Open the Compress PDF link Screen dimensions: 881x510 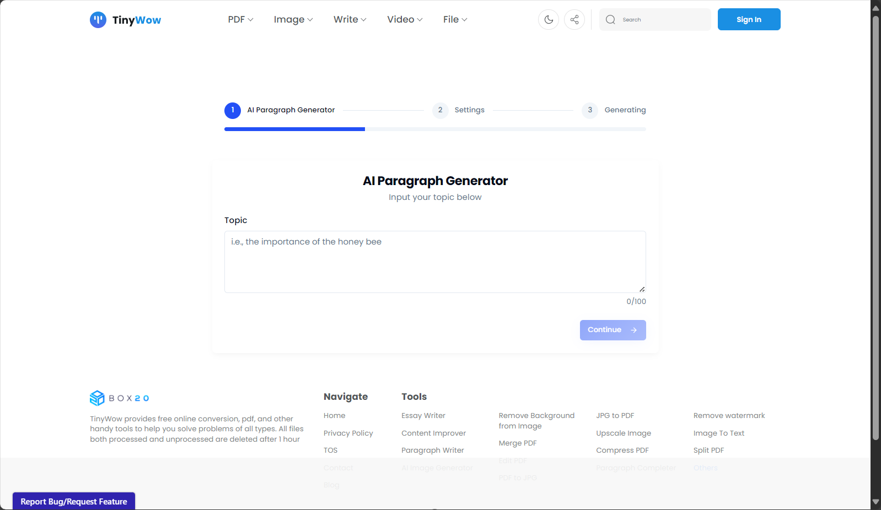tap(622, 451)
